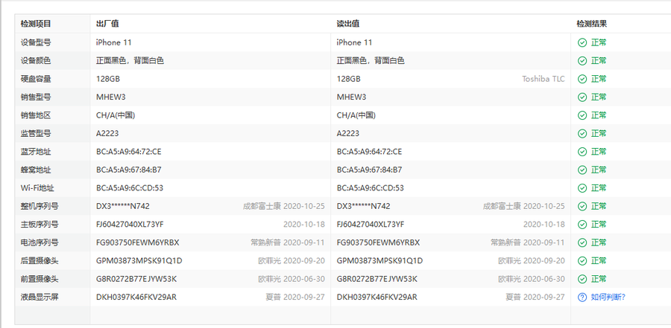The image size is (671, 328).
Task: Click 2020-10-18 date in 出厂值 主板序列号 row
Action: point(304,224)
